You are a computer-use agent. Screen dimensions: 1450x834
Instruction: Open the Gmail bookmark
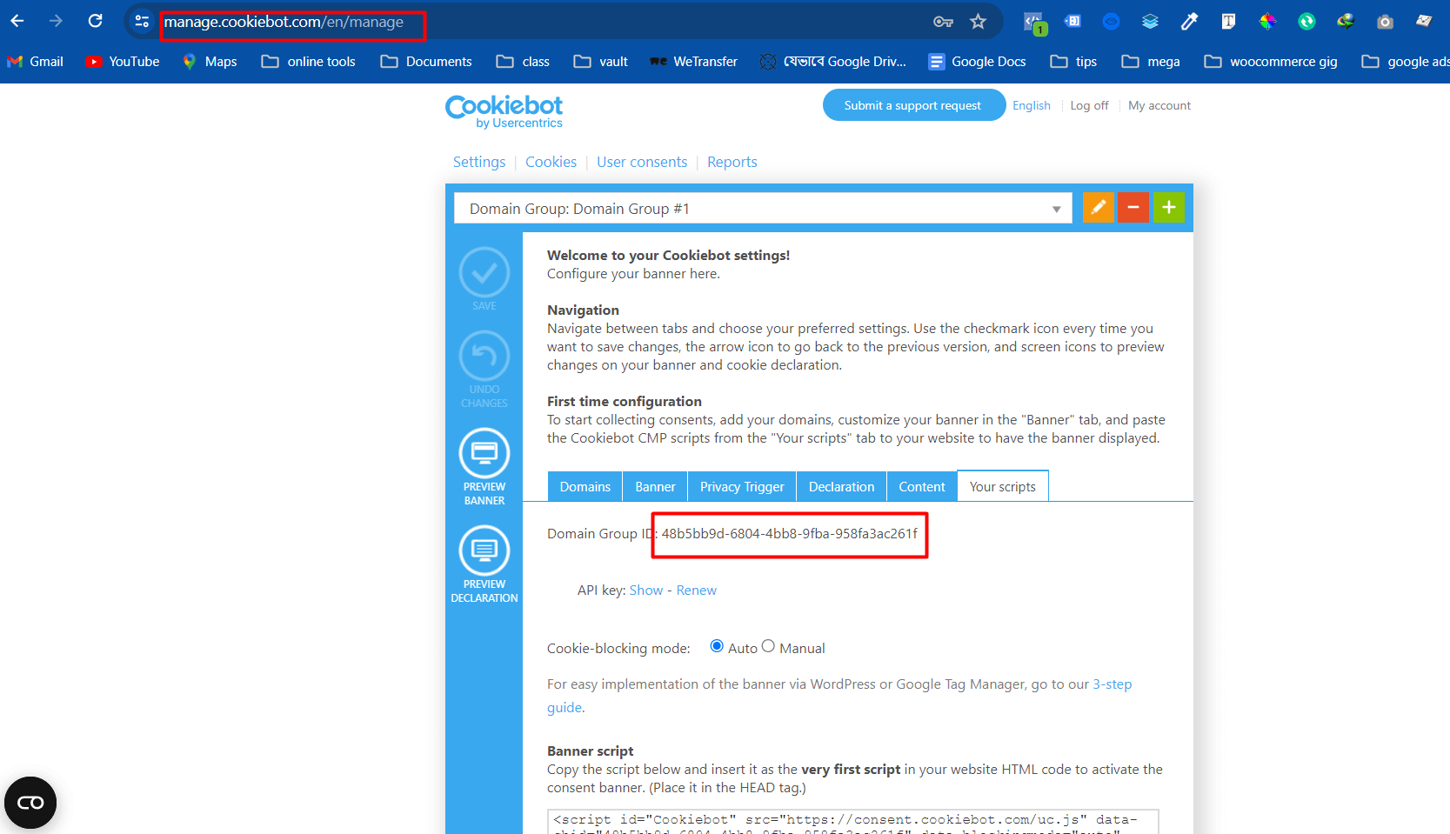pos(36,62)
